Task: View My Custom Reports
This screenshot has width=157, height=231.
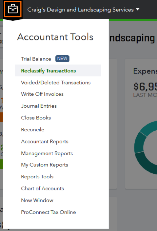Action: point(45,165)
